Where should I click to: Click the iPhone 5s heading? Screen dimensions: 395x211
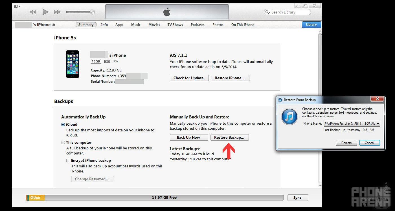65,38
